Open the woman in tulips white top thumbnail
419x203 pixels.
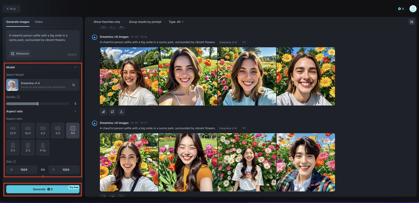[x=188, y=76]
